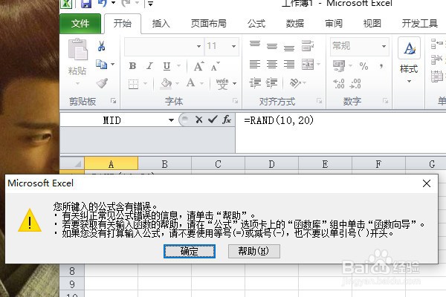Screen dimensions: 446x297
Task: Open the Undo history dropdown arrow
Action: click(x=113, y=3)
